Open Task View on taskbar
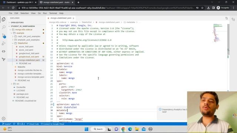The width and height of the screenshot is (237, 133). [x=109, y=129]
